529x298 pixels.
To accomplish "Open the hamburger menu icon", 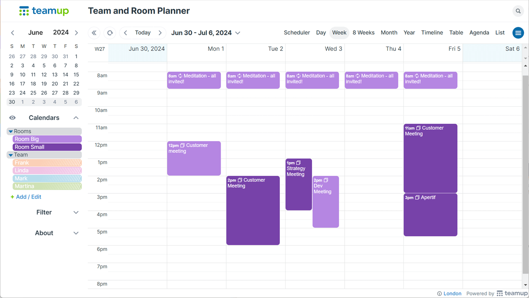I will coord(518,33).
